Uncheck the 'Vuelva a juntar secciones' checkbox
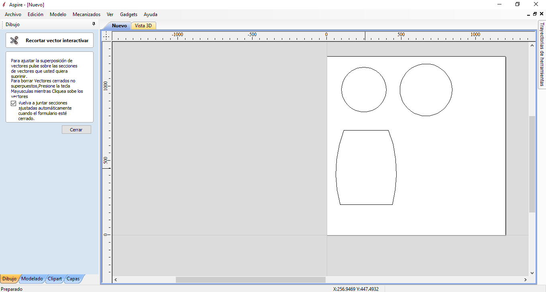 pyautogui.click(x=14, y=103)
